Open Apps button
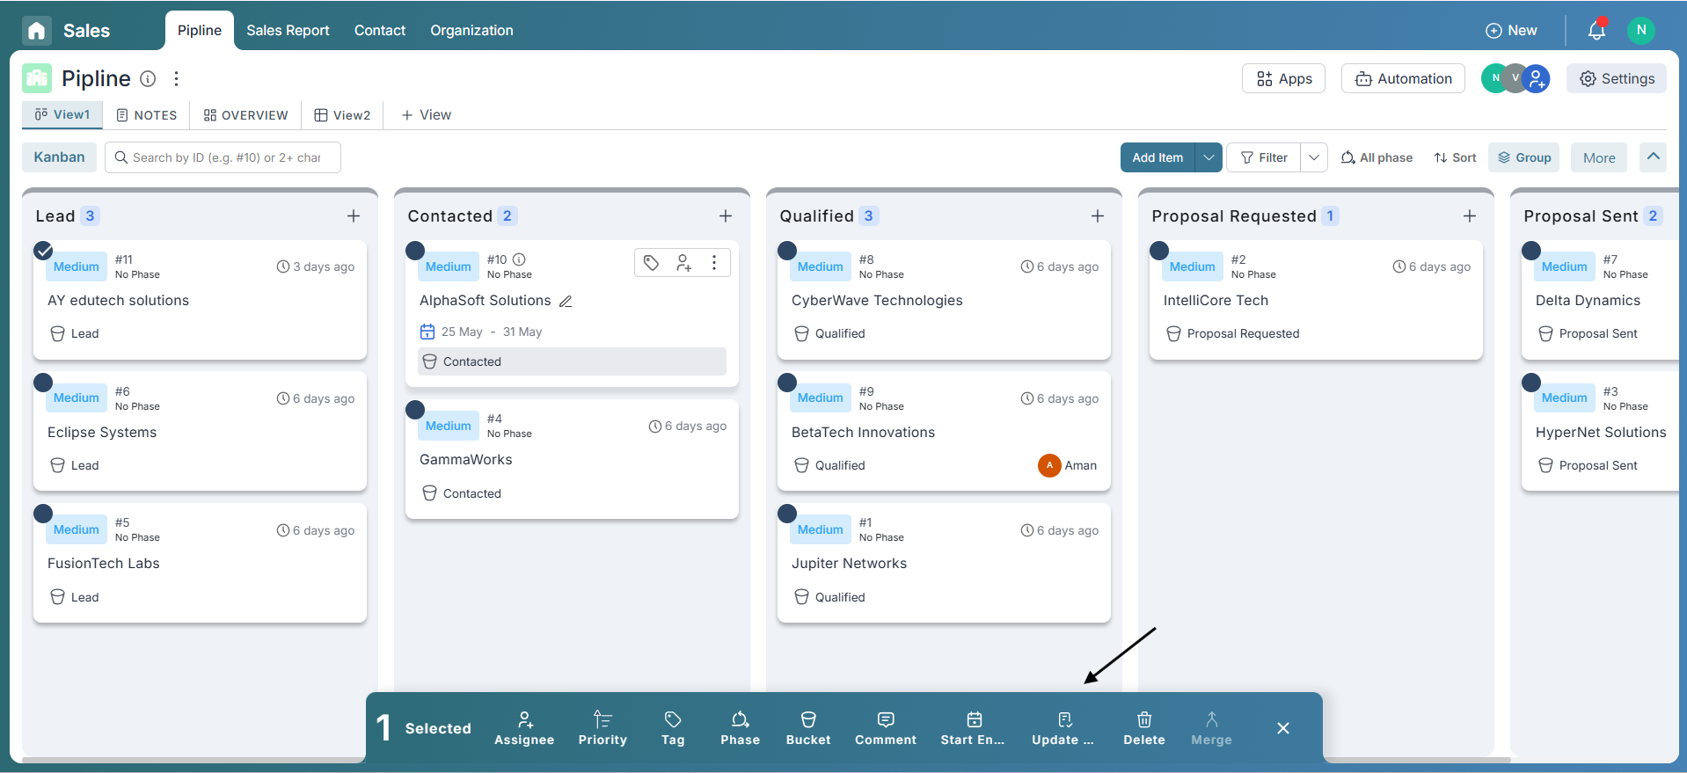This screenshot has width=1687, height=773. [1283, 78]
